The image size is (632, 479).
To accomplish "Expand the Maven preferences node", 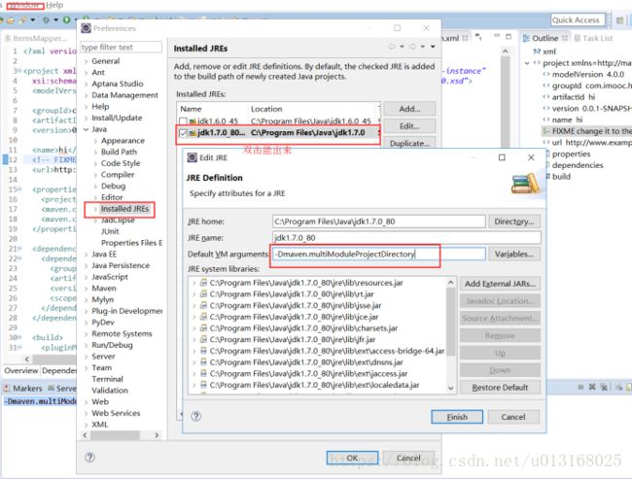I will click(x=86, y=289).
